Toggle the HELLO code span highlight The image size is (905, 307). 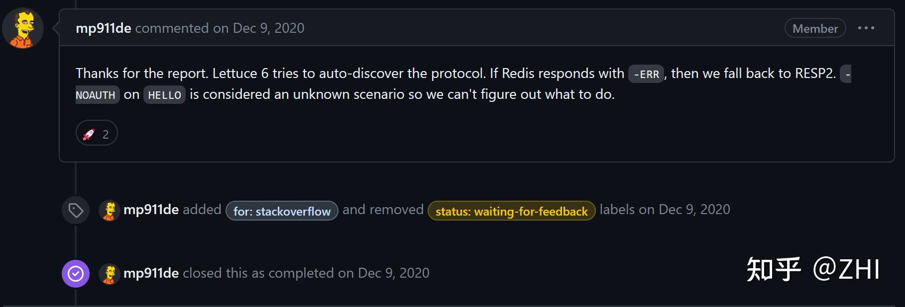coord(164,95)
